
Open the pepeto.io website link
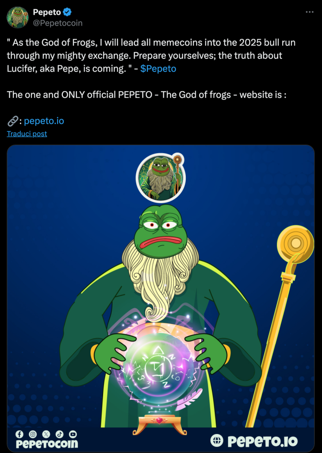click(44, 121)
